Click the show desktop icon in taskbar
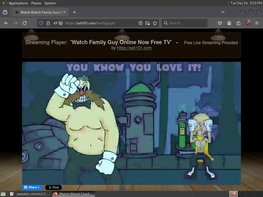The height and width of the screenshot is (197, 263). click(3, 194)
